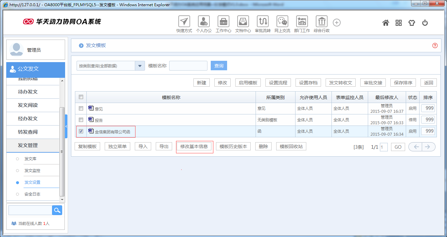Click the help question mark icon
The width and height of the screenshot is (447, 237).
pos(435,46)
